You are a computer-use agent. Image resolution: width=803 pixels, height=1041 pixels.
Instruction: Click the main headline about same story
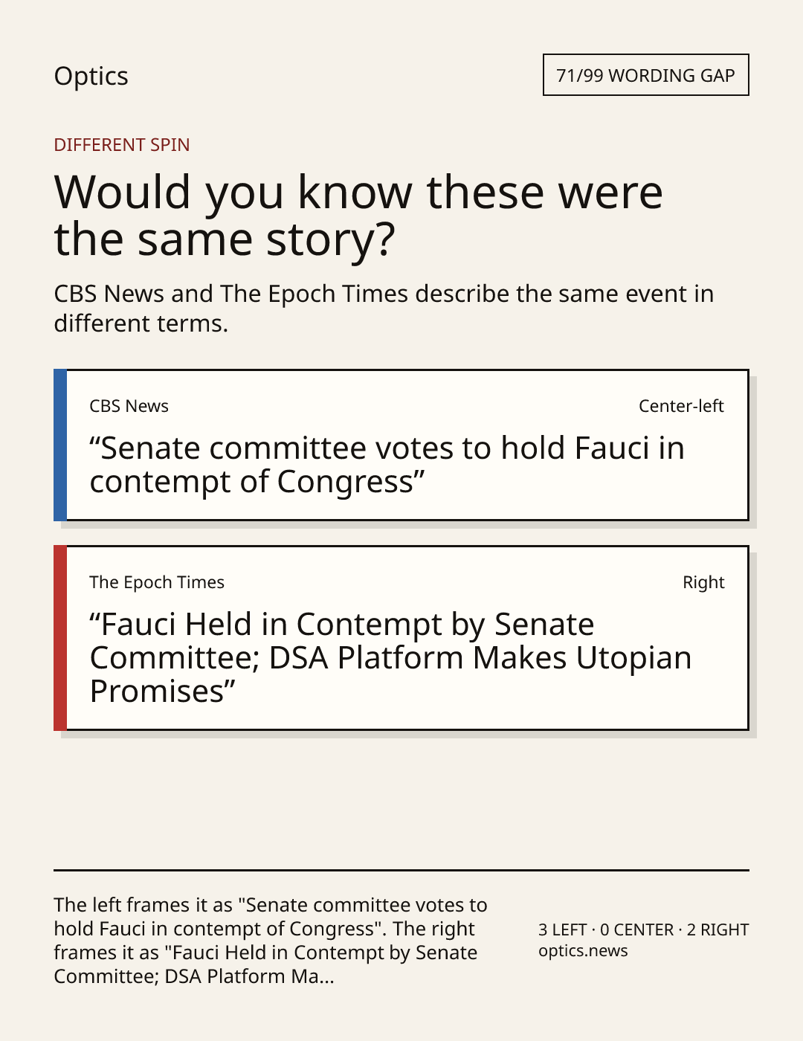[358, 216]
